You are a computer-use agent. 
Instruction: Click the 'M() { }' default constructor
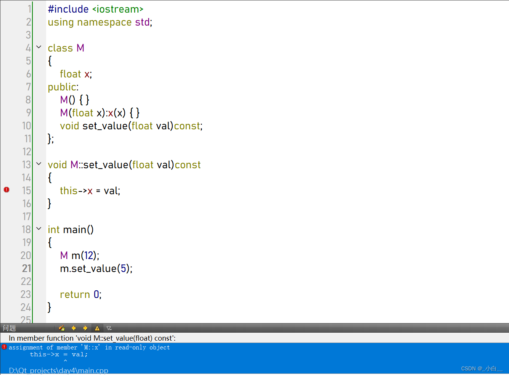75,100
